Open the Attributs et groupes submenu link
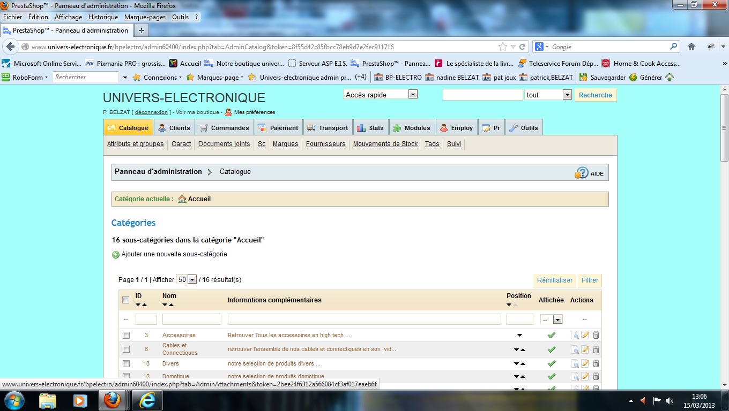Screen dimensions: 729x411 point(136,144)
